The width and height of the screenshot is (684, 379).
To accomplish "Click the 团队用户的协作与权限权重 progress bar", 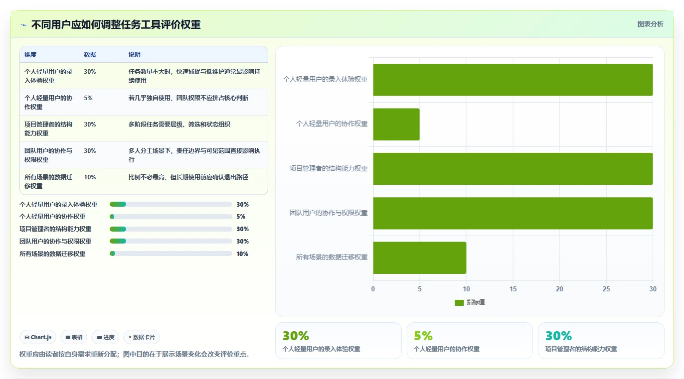I will [x=171, y=242].
